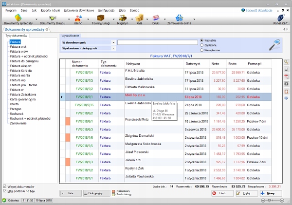Image resolution: width=292 pixels, height=205 pixels.
Task: Open Dokumenty sprzedaży toolbar icon
Action: pos(18,19)
